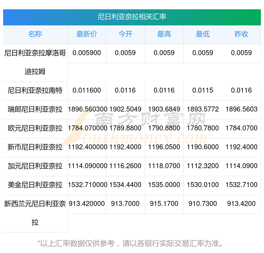Image resolution: width=264 pixels, height=253 pixels.
Task: Click opening value 1534.4400
Action: (x=125, y=185)
